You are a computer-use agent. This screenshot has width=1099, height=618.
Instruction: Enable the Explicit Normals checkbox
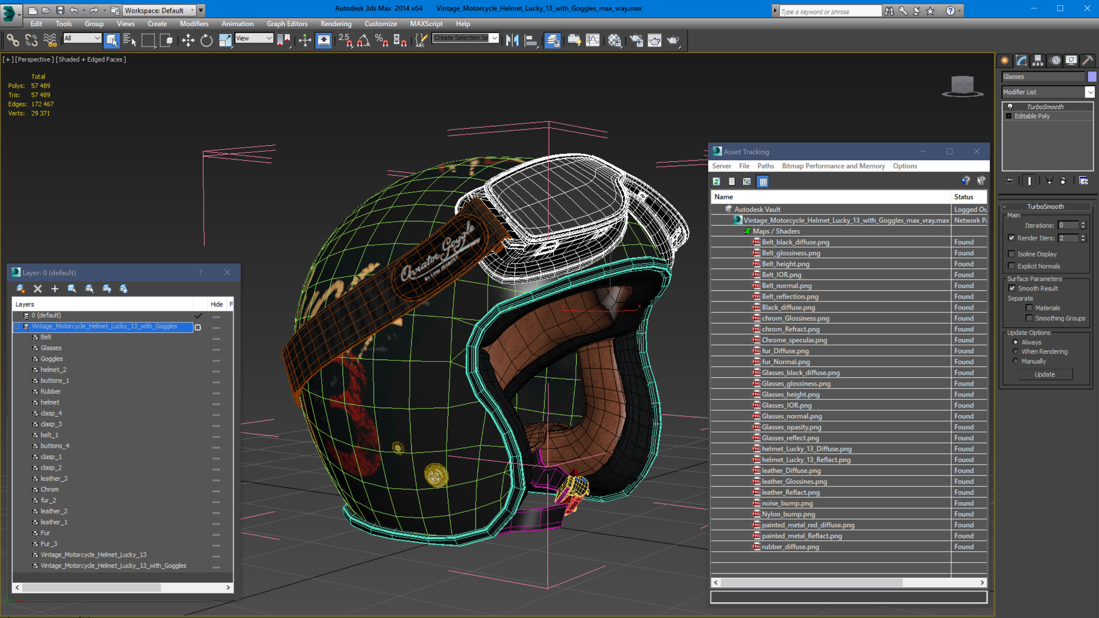(1011, 266)
